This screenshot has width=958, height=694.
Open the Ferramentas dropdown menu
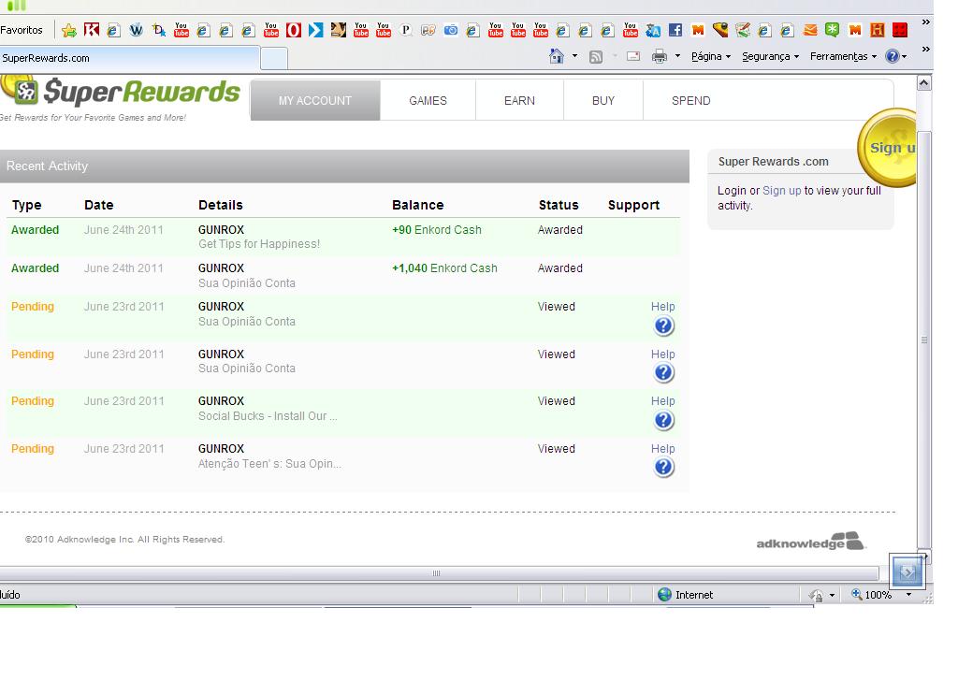click(843, 56)
